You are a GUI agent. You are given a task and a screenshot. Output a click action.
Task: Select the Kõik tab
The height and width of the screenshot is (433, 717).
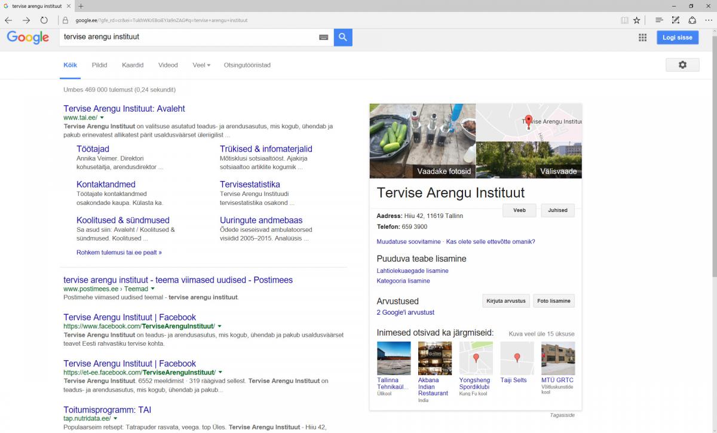71,65
